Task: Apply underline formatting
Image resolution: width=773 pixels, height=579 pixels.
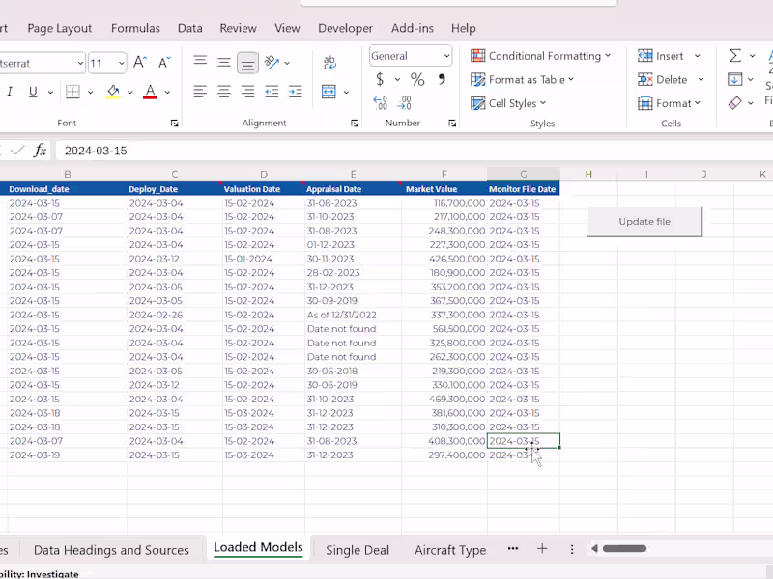Action: tap(33, 92)
